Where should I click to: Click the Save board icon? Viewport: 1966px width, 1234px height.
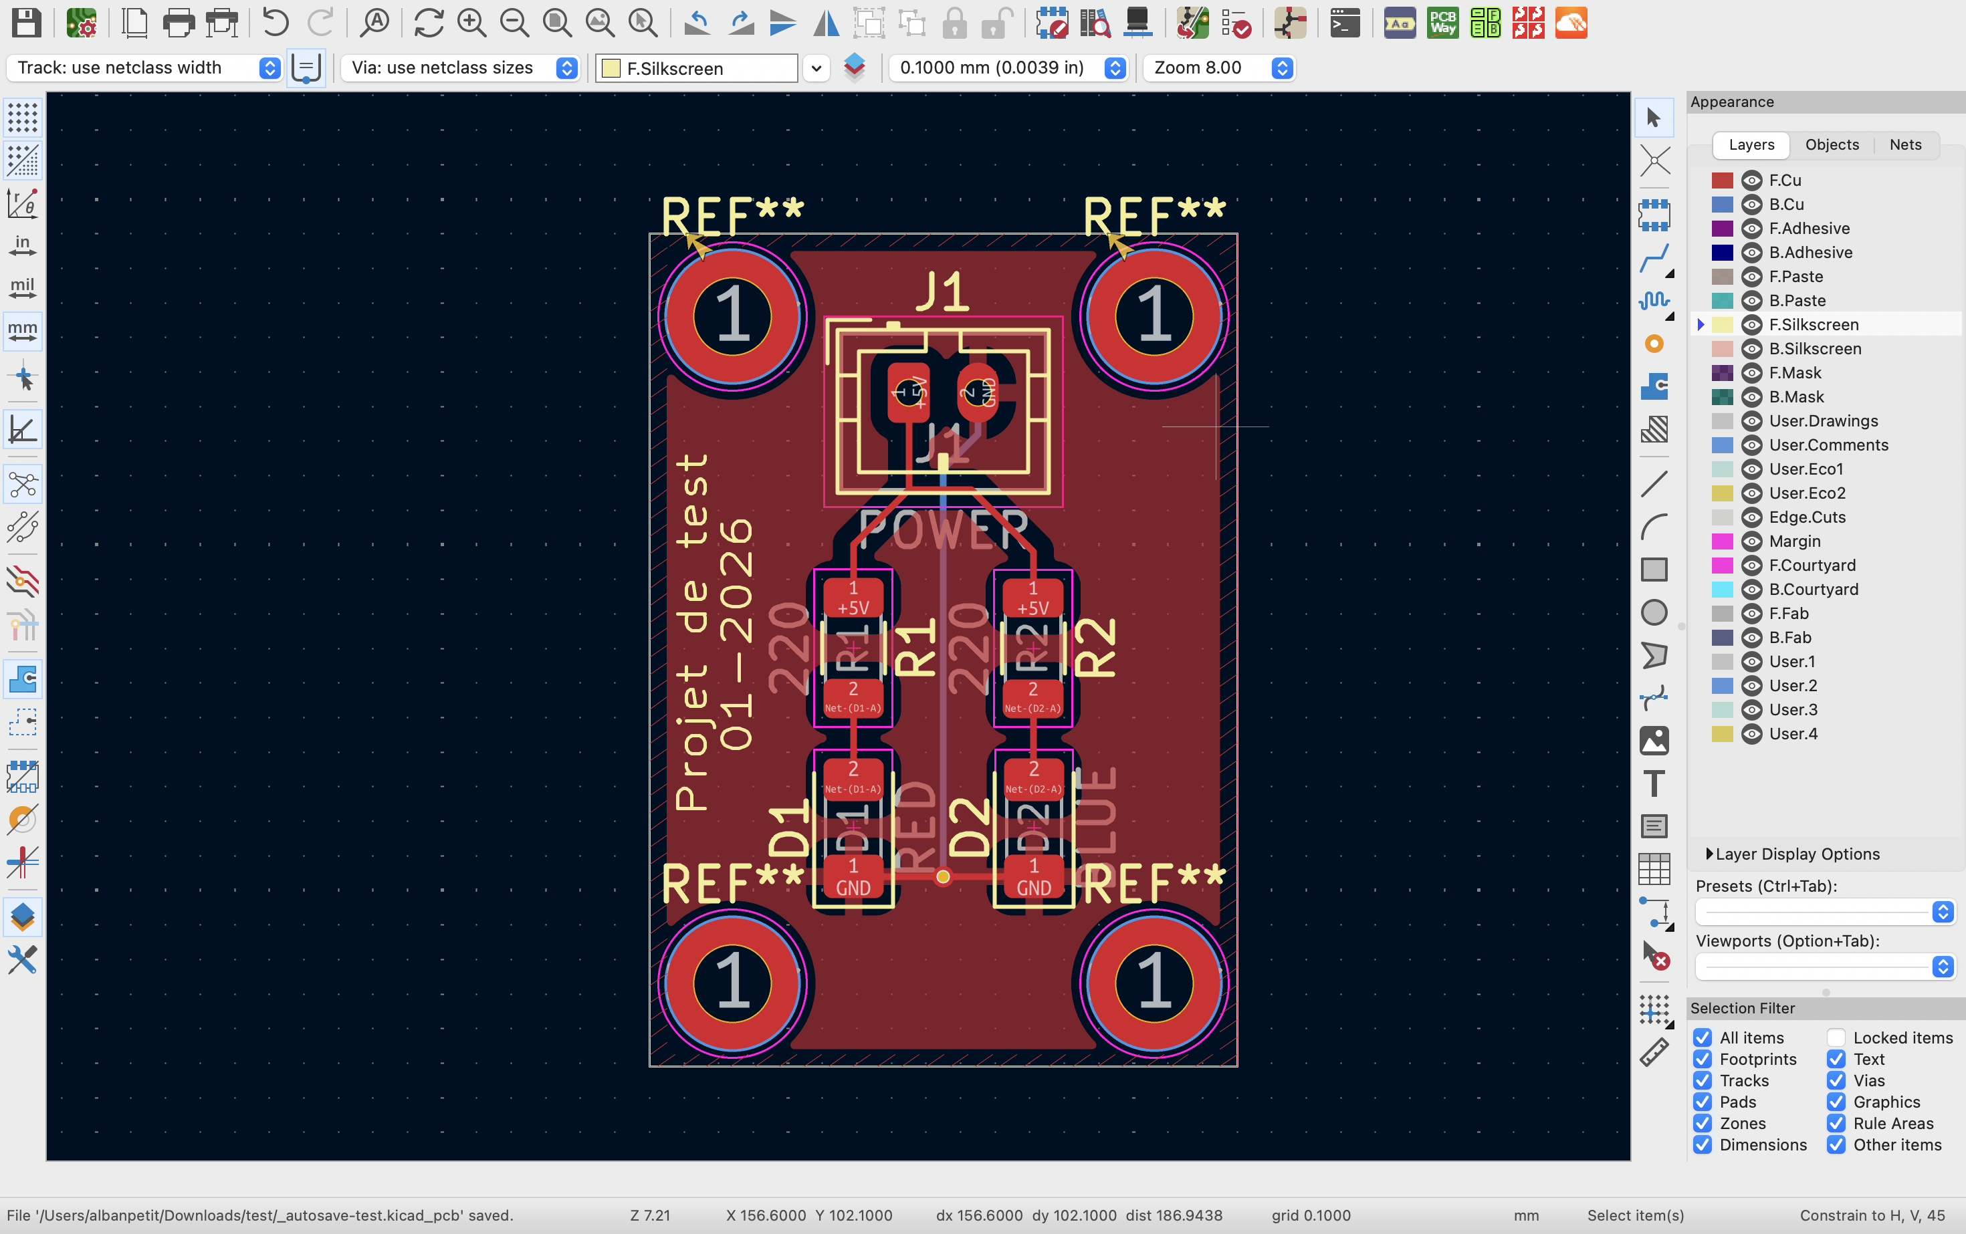[x=26, y=23]
